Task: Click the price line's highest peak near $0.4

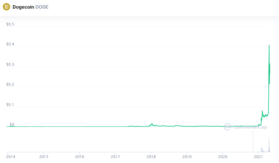Action: tap(269, 45)
